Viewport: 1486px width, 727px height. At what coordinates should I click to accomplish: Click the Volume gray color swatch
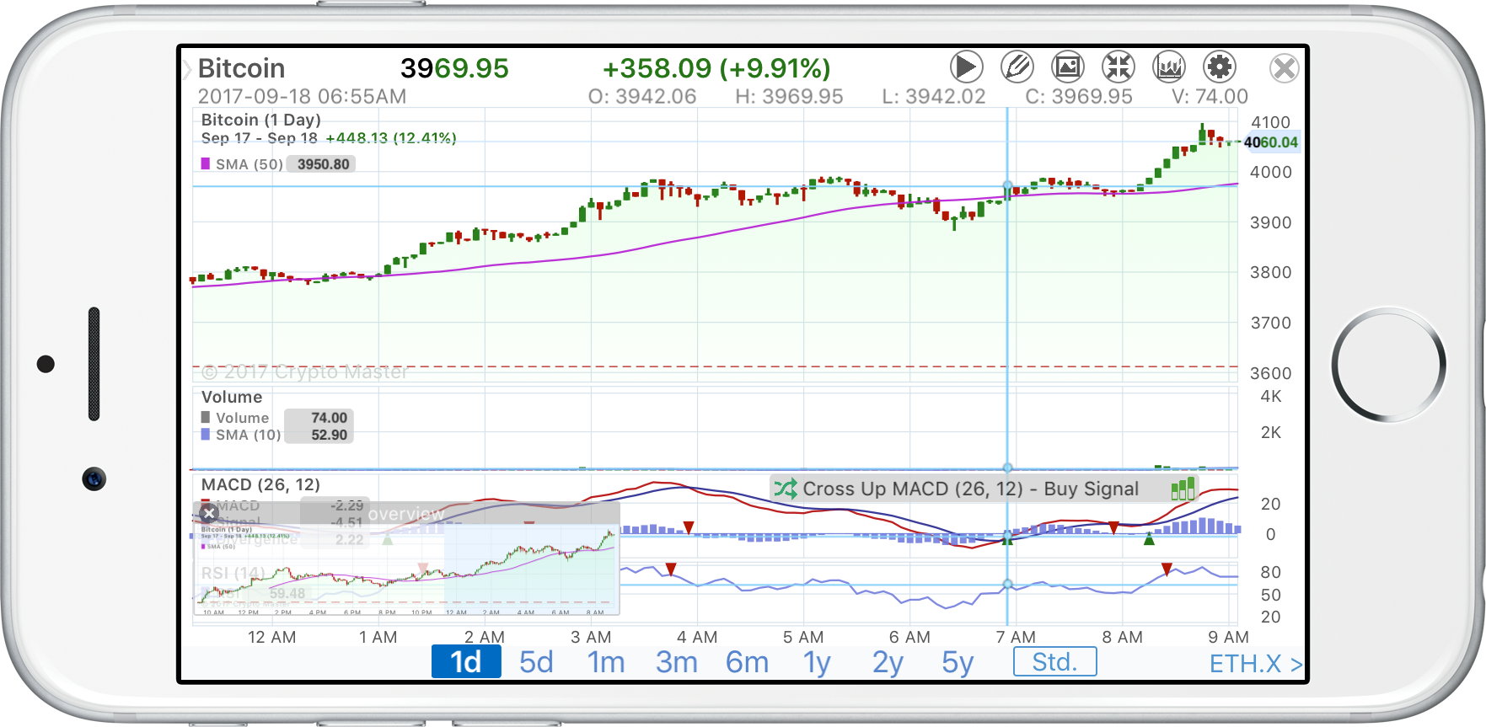[x=205, y=417]
